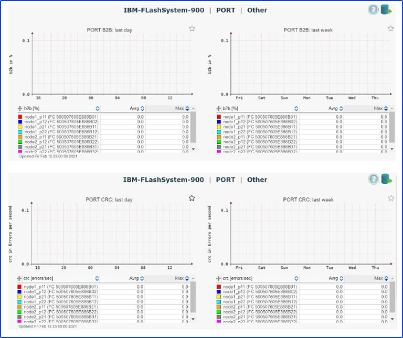403x338 pixels.
Task: Select node2_p21 row in B2B last day table
Action: click(x=104, y=147)
